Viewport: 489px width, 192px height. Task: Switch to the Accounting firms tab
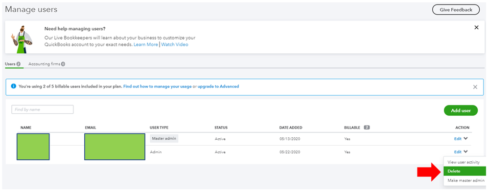[47, 64]
